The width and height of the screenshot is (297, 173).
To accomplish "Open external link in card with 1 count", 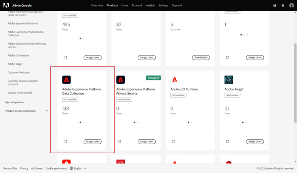I will (228, 57).
